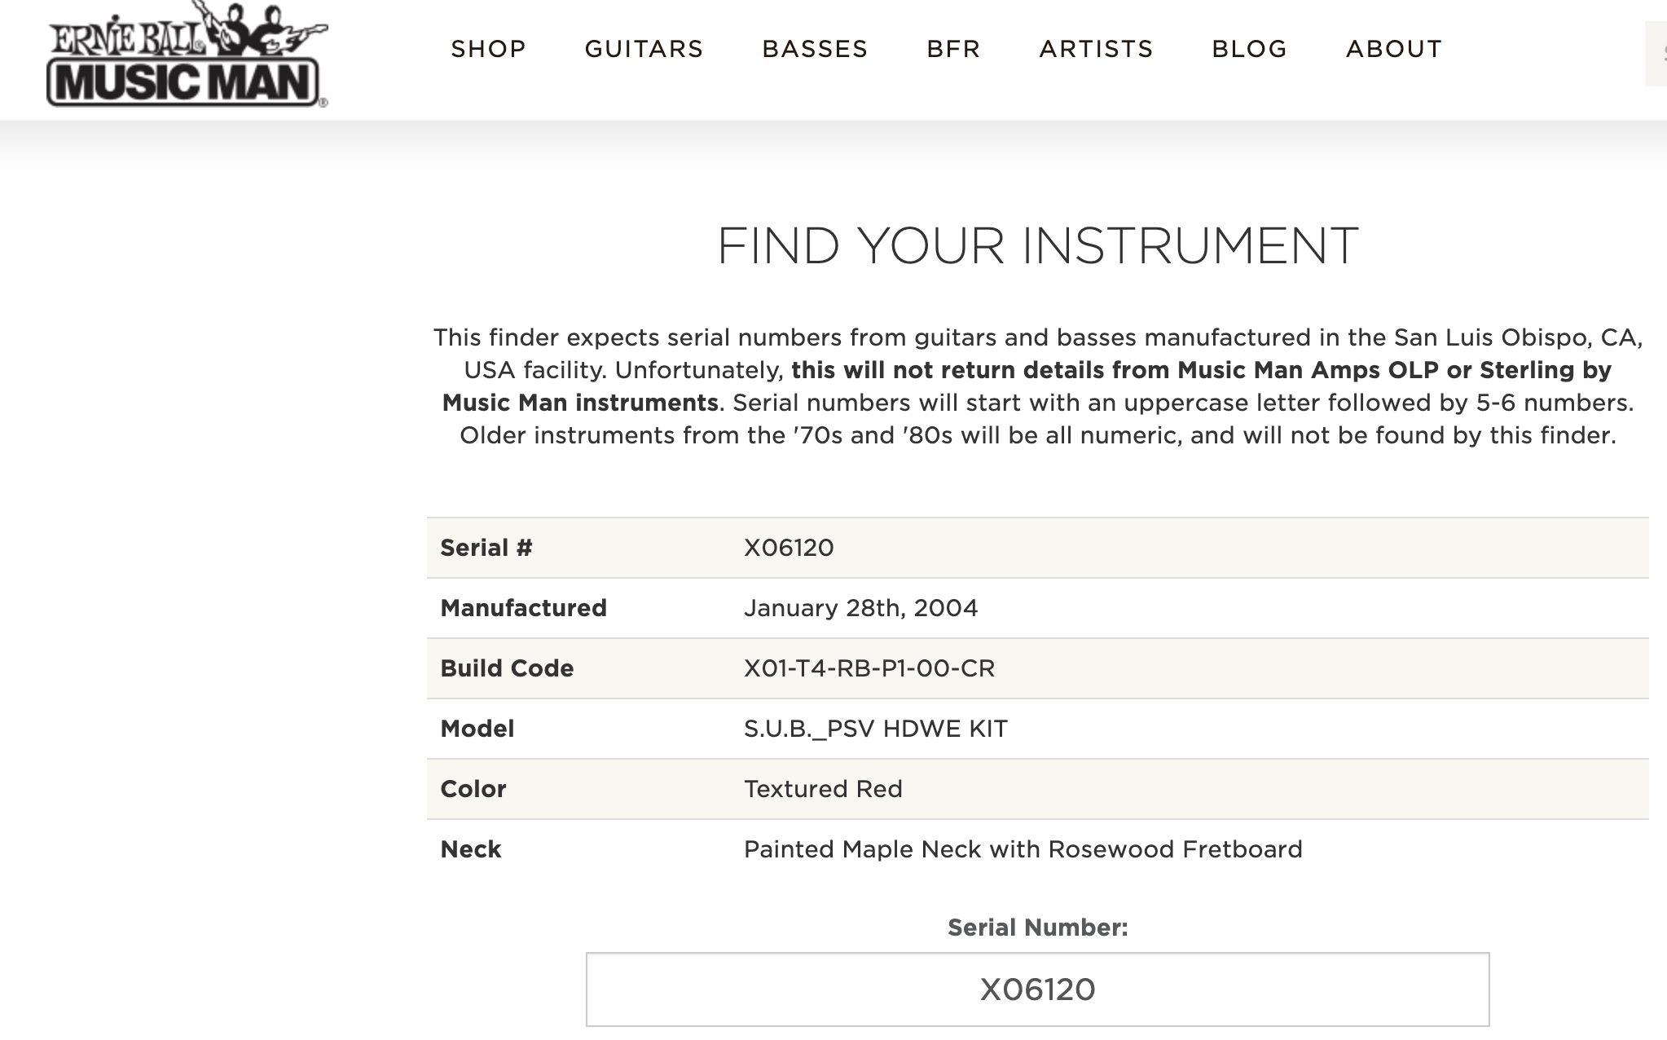
Task: Click the Build Code row label
Action: [507, 668]
